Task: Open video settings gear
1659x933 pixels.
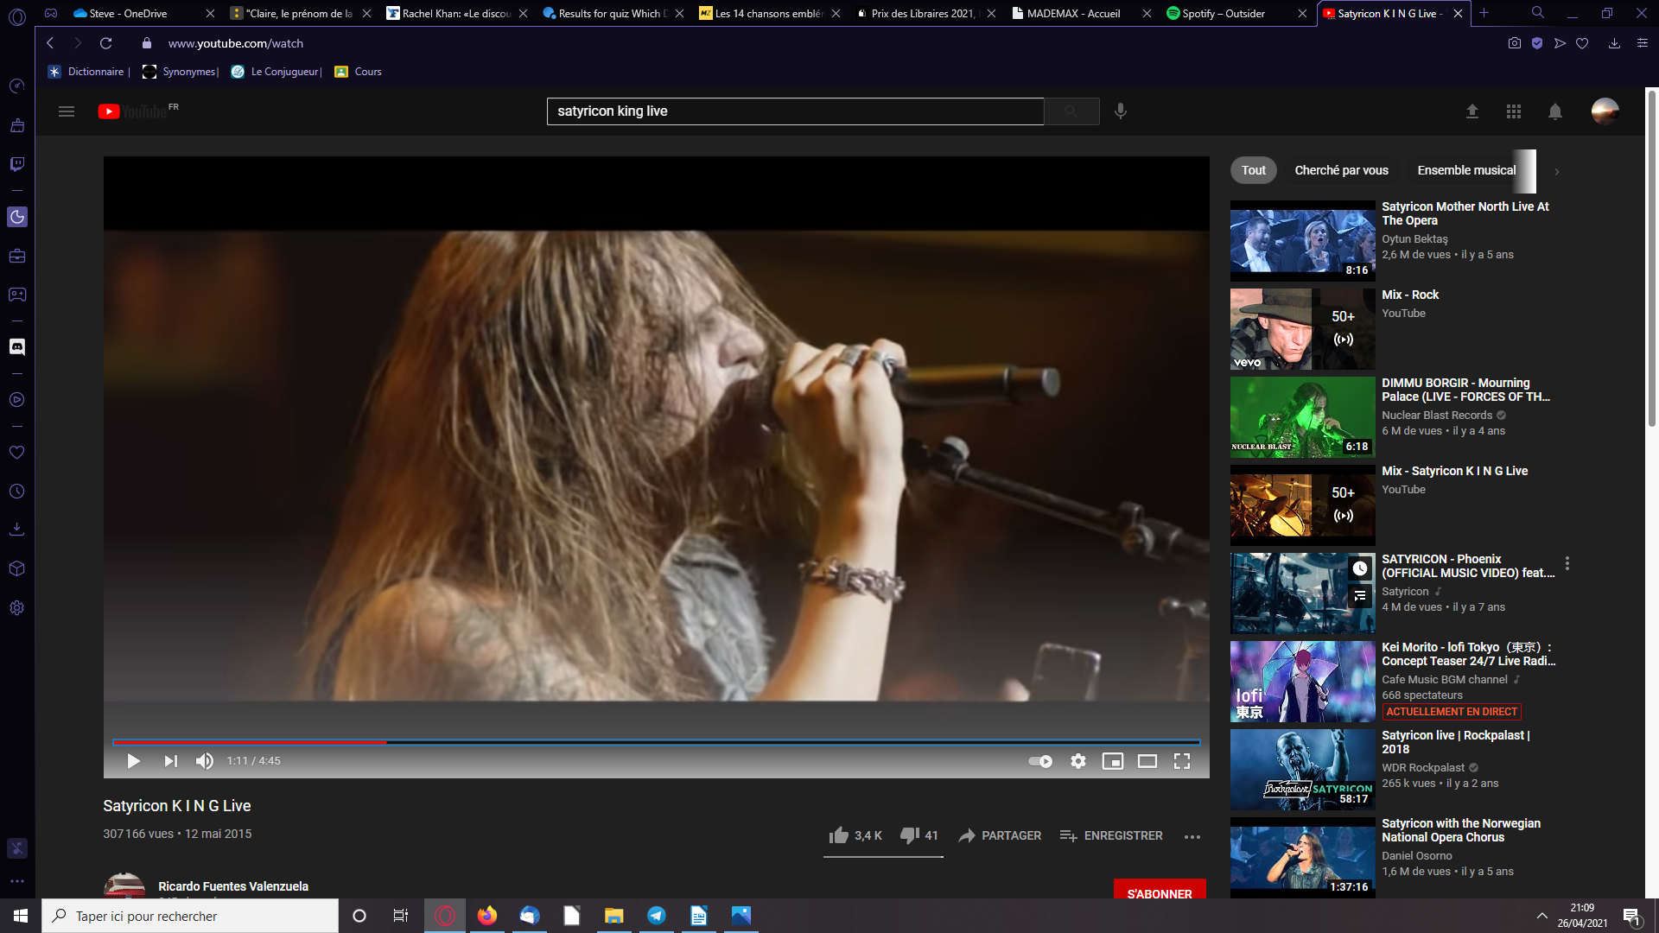Action: pos(1078,761)
